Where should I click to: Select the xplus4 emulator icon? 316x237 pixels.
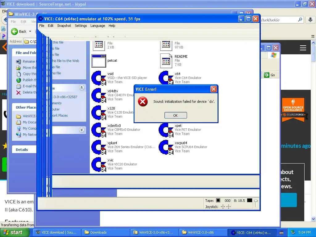coord(99,147)
